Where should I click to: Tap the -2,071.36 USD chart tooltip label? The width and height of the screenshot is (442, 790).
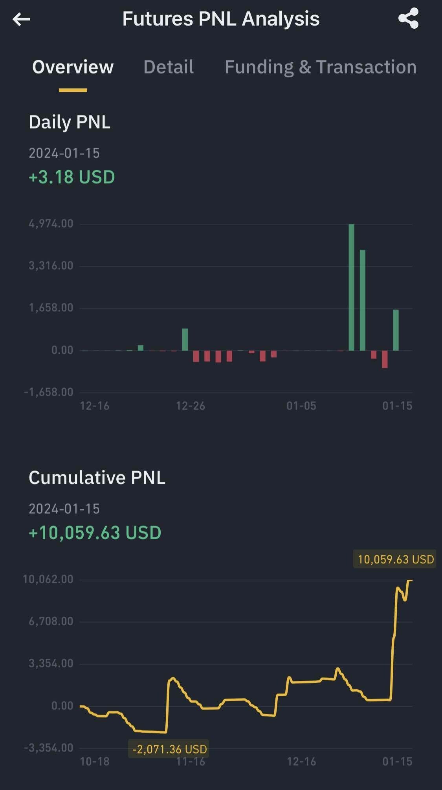169,749
